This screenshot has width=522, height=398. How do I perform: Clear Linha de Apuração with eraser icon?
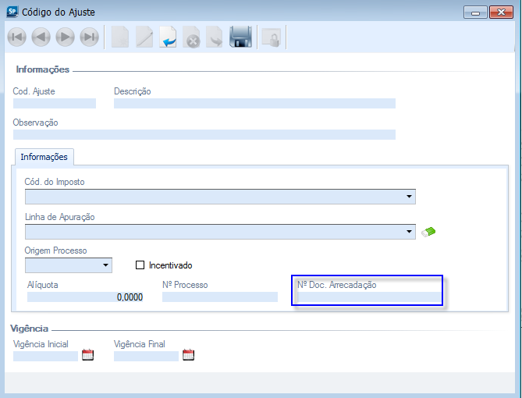[x=428, y=231]
